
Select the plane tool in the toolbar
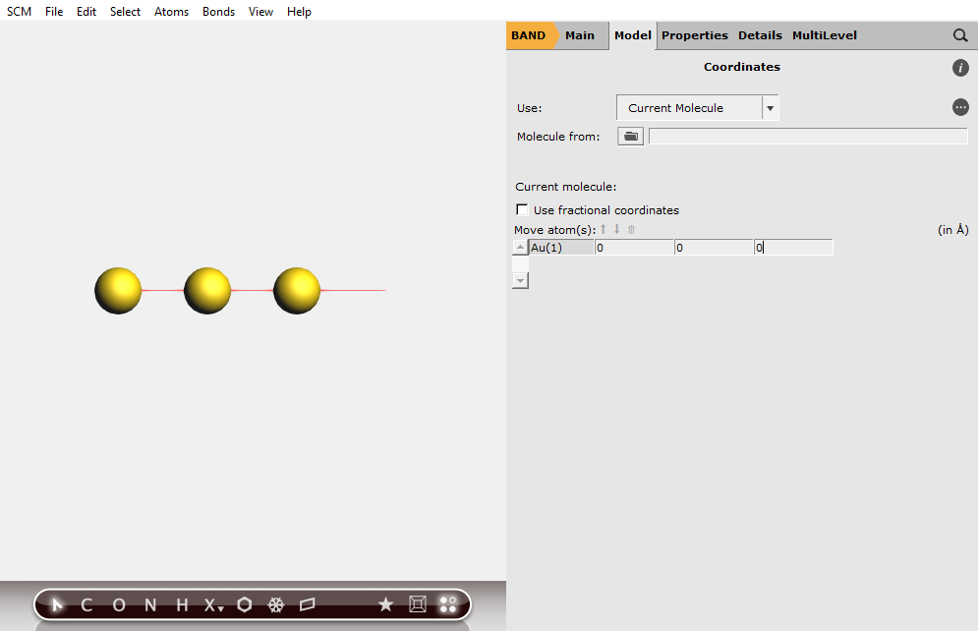coord(307,604)
